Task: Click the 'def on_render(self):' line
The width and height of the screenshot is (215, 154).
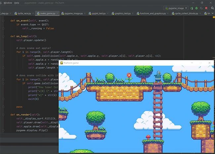Action: click(25, 115)
